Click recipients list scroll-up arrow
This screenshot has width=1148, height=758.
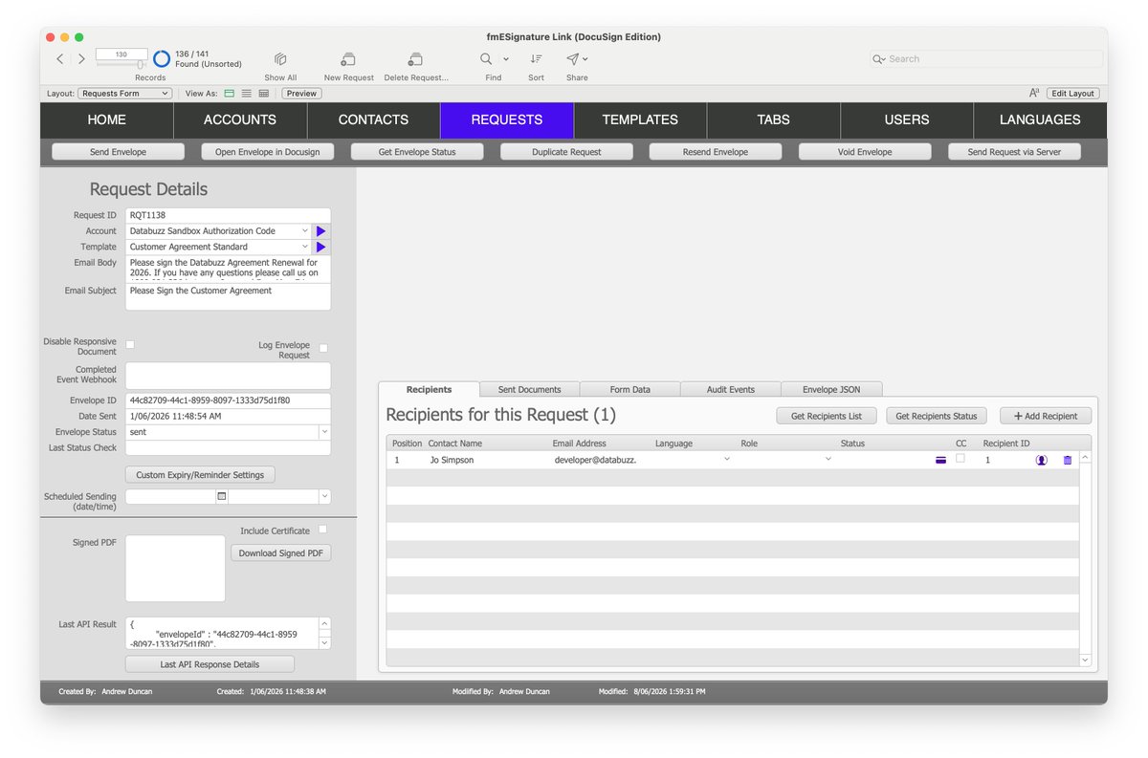pos(1085,459)
